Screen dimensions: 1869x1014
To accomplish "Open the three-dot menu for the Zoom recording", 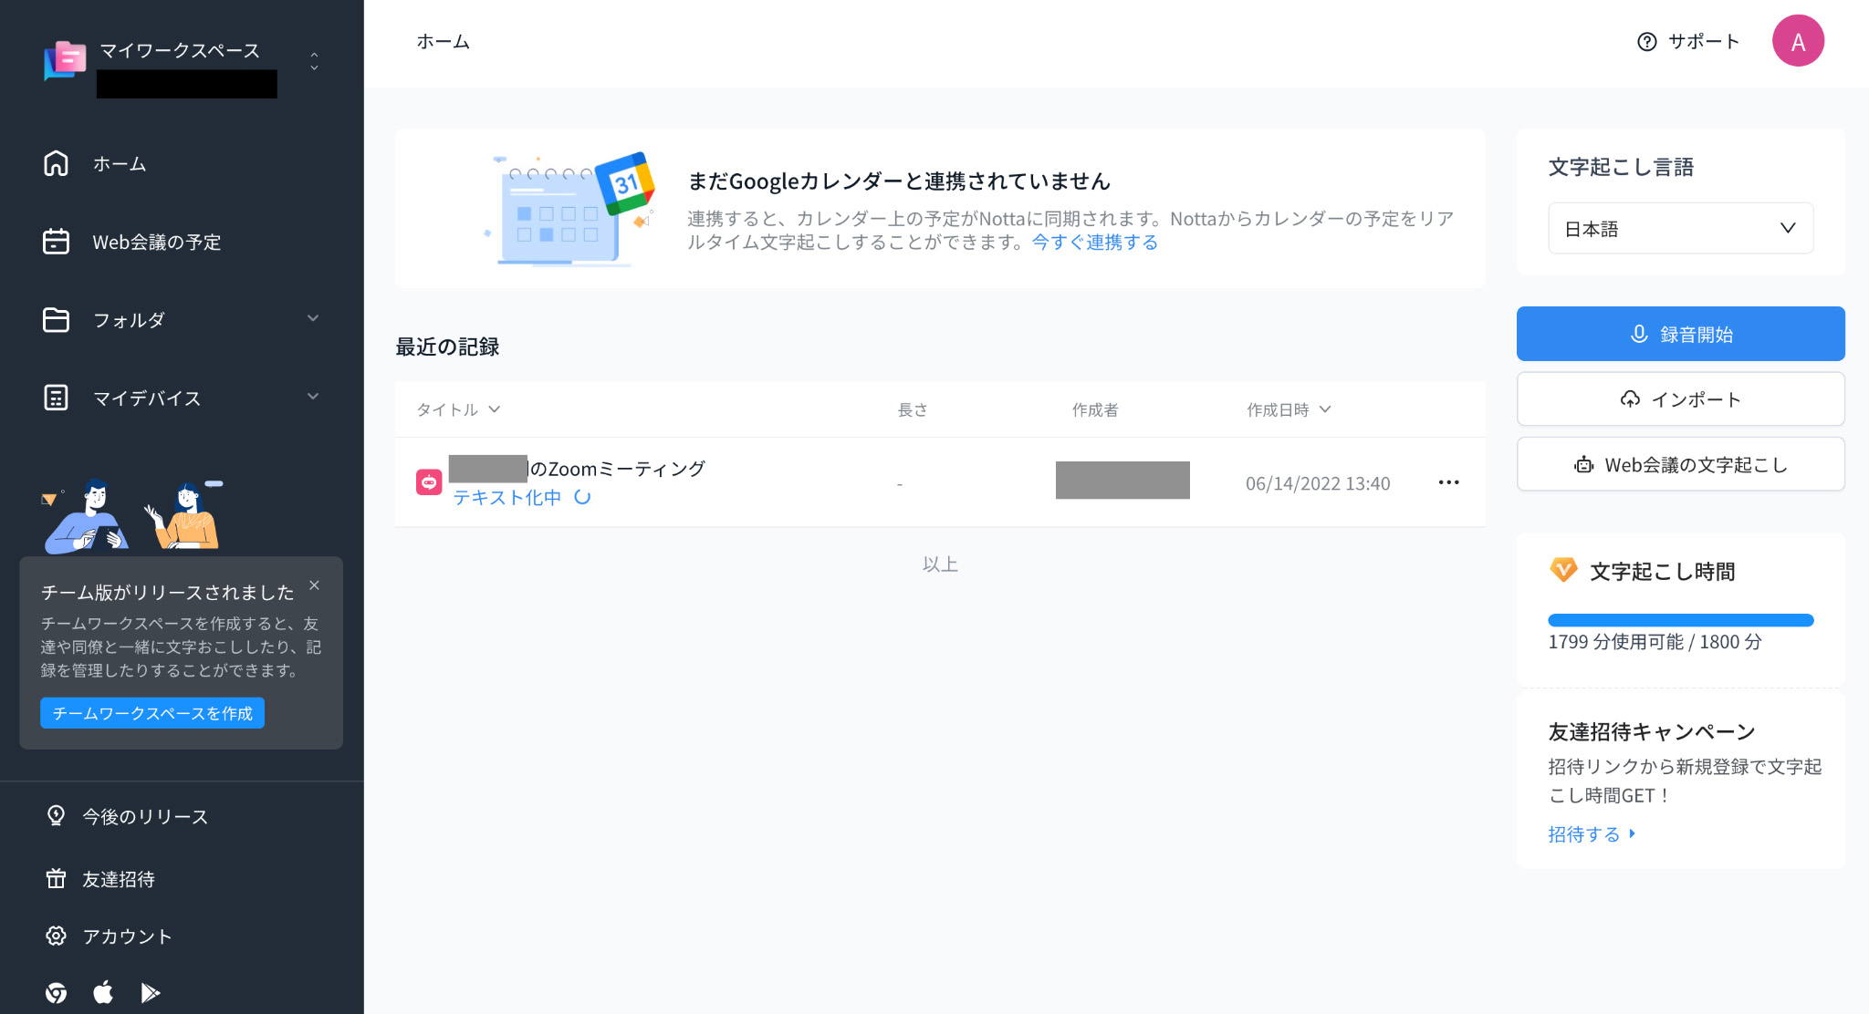I will [x=1448, y=482].
